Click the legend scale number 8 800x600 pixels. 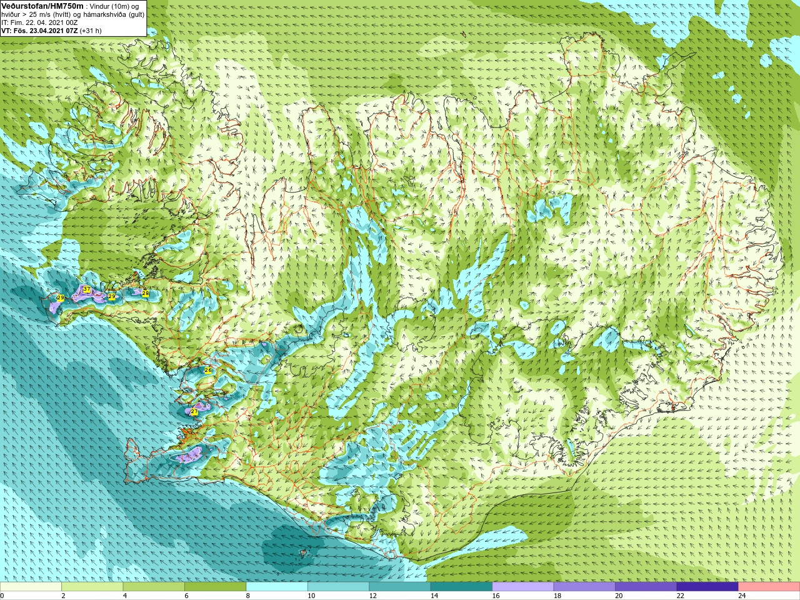pyautogui.click(x=248, y=596)
